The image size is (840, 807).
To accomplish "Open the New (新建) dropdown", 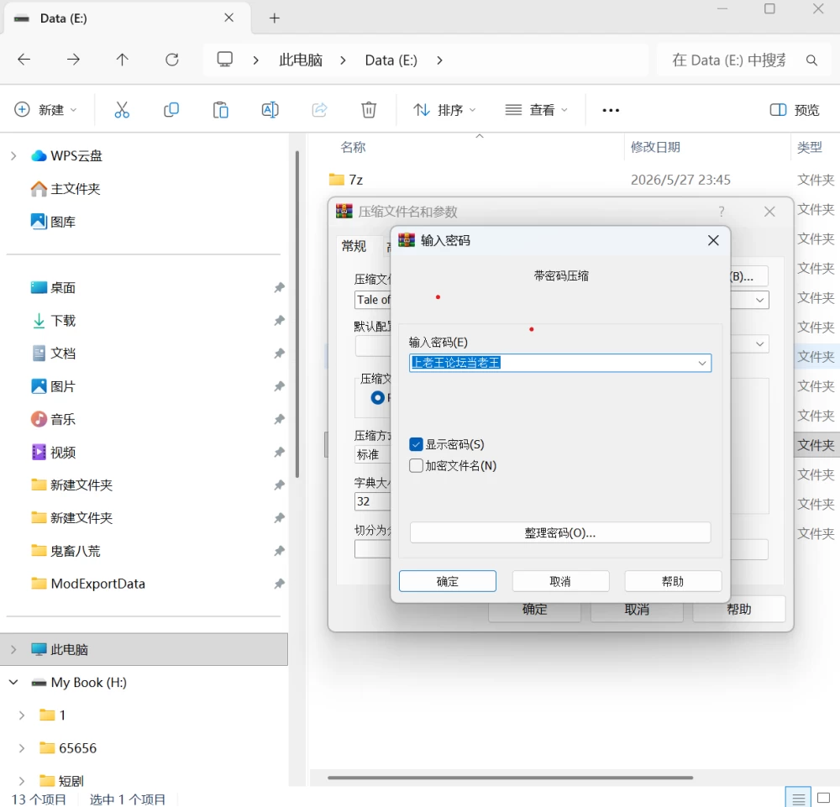I will [x=45, y=110].
